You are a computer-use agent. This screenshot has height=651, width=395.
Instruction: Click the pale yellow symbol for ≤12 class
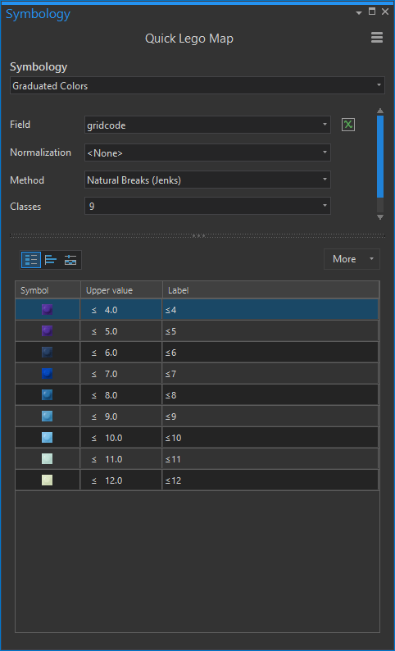48,480
